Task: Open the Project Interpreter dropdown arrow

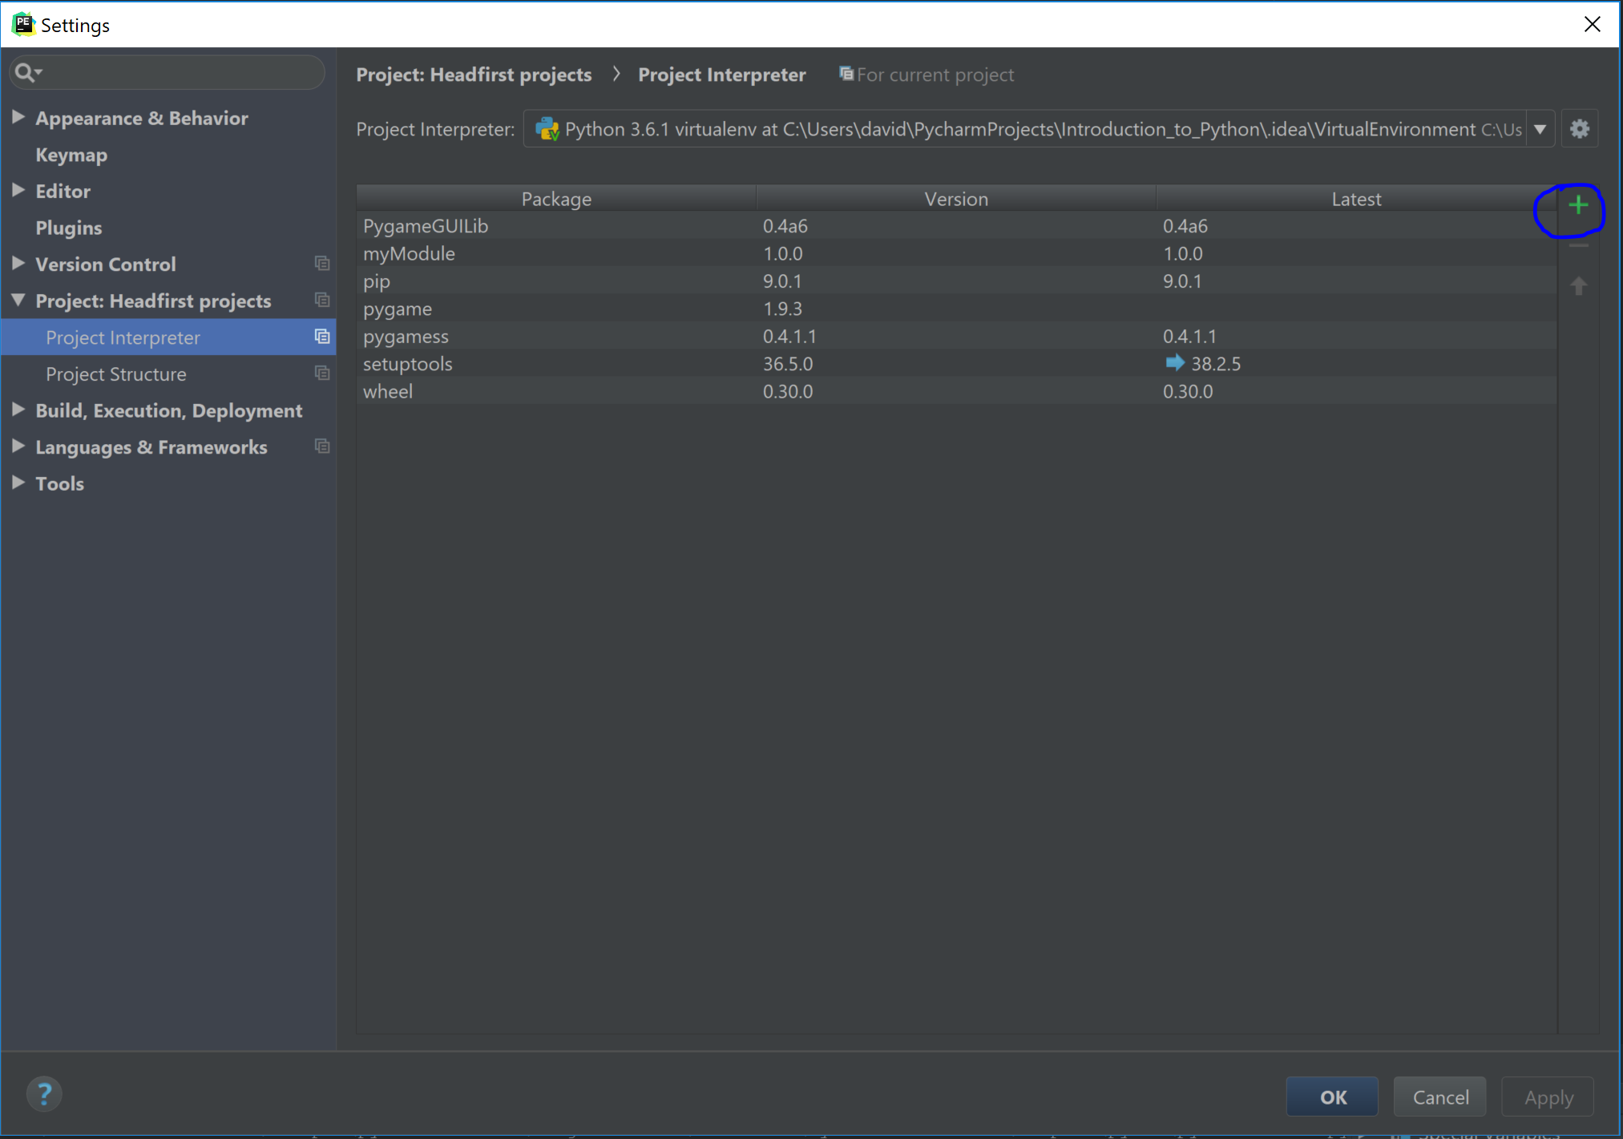Action: tap(1540, 129)
